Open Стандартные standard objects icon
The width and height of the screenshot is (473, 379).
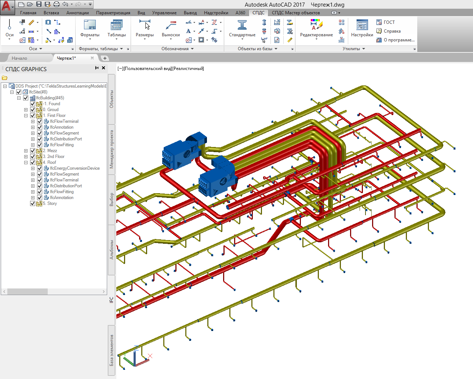tap(242, 26)
